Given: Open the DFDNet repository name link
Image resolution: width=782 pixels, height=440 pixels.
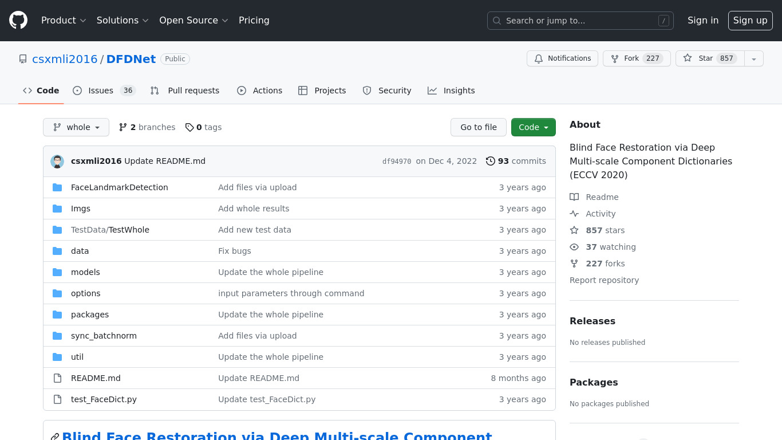Looking at the screenshot, I should pos(131,59).
